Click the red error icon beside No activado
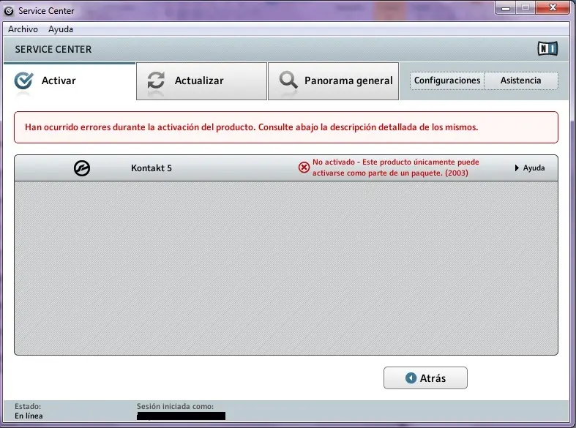 pyautogui.click(x=304, y=168)
